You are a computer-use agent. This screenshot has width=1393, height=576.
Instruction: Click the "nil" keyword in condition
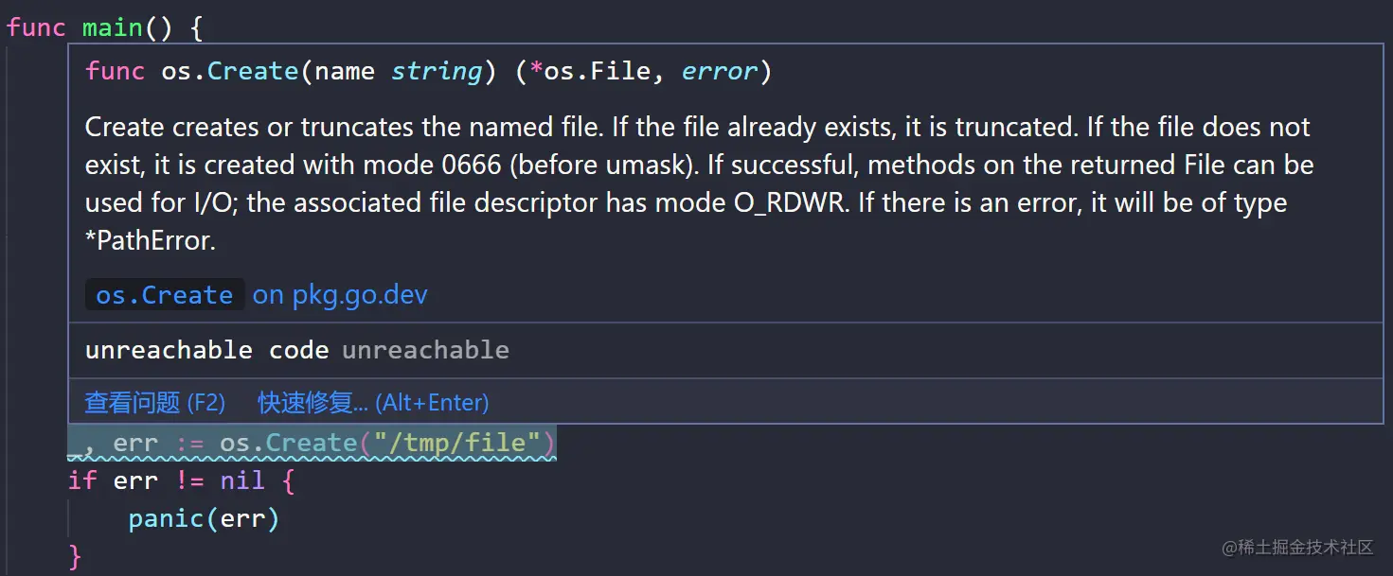pyautogui.click(x=241, y=480)
